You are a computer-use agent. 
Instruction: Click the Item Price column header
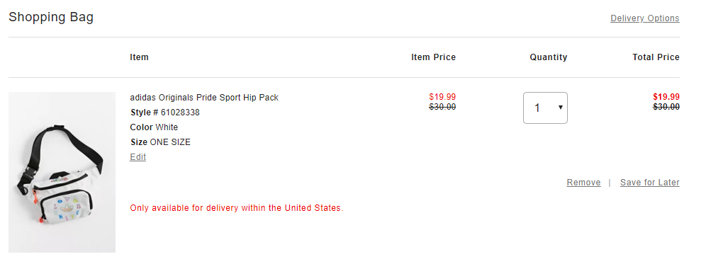pos(433,57)
